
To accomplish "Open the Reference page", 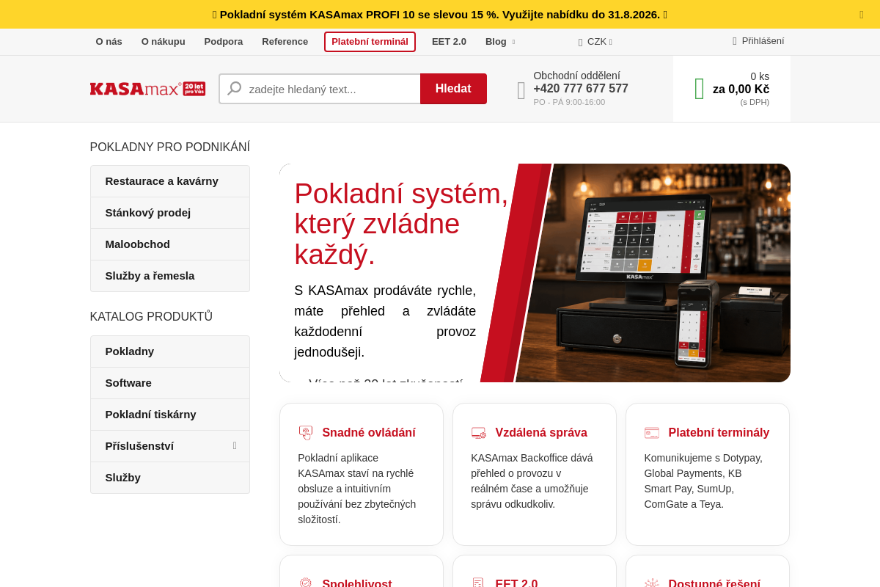I will click(x=285, y=42).
